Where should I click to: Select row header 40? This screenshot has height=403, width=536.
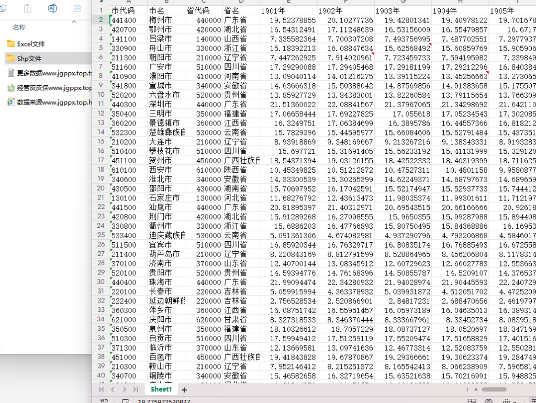(101, 375)
